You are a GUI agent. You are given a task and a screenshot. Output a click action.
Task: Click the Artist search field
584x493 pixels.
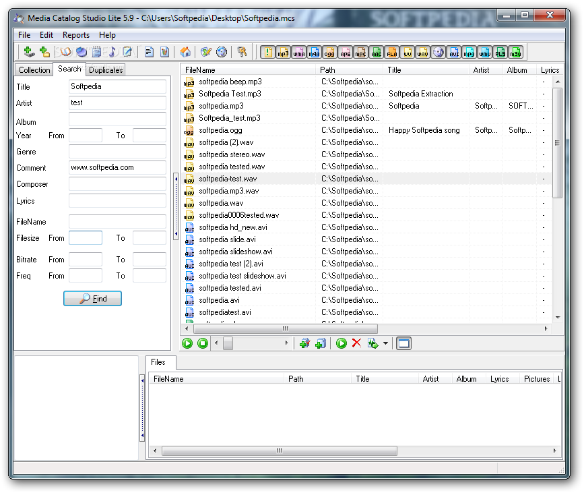tap(117, 103)
